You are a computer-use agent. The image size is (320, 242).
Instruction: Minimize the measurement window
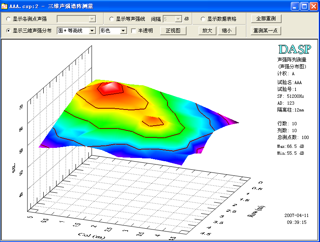point(295,6)
